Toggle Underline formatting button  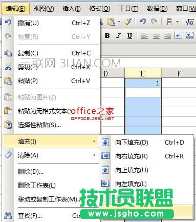[129, 36]
